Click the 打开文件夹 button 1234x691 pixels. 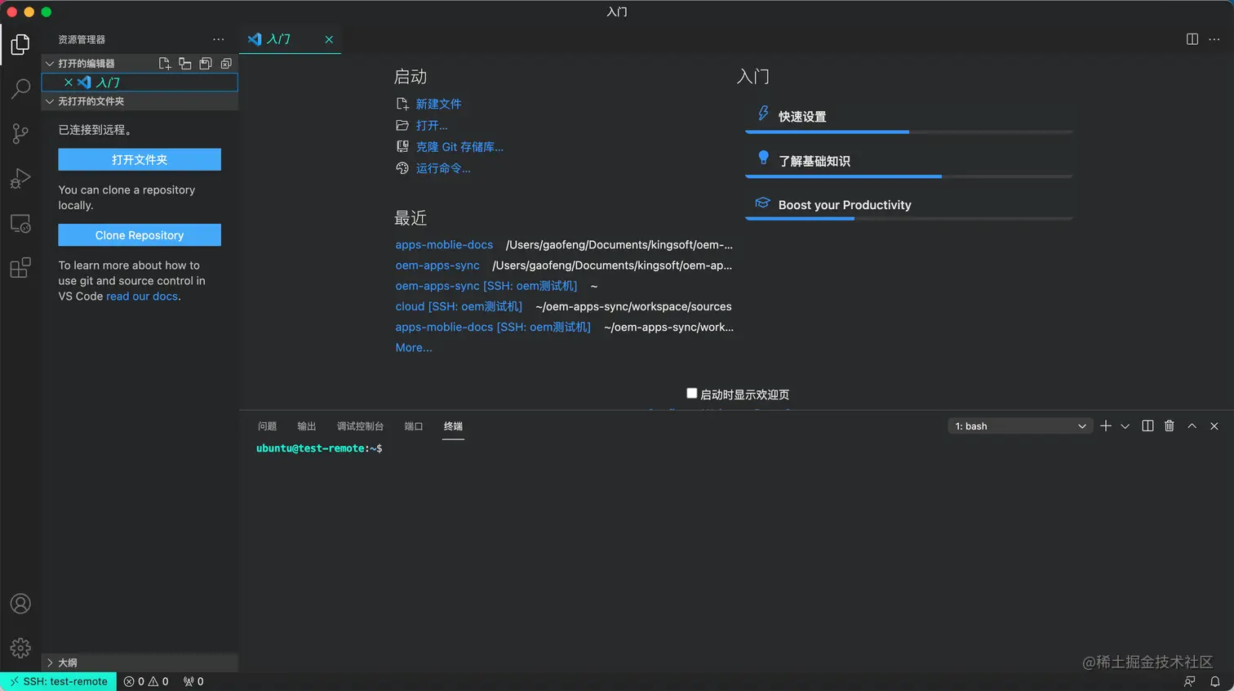click(x=140, y=159)
